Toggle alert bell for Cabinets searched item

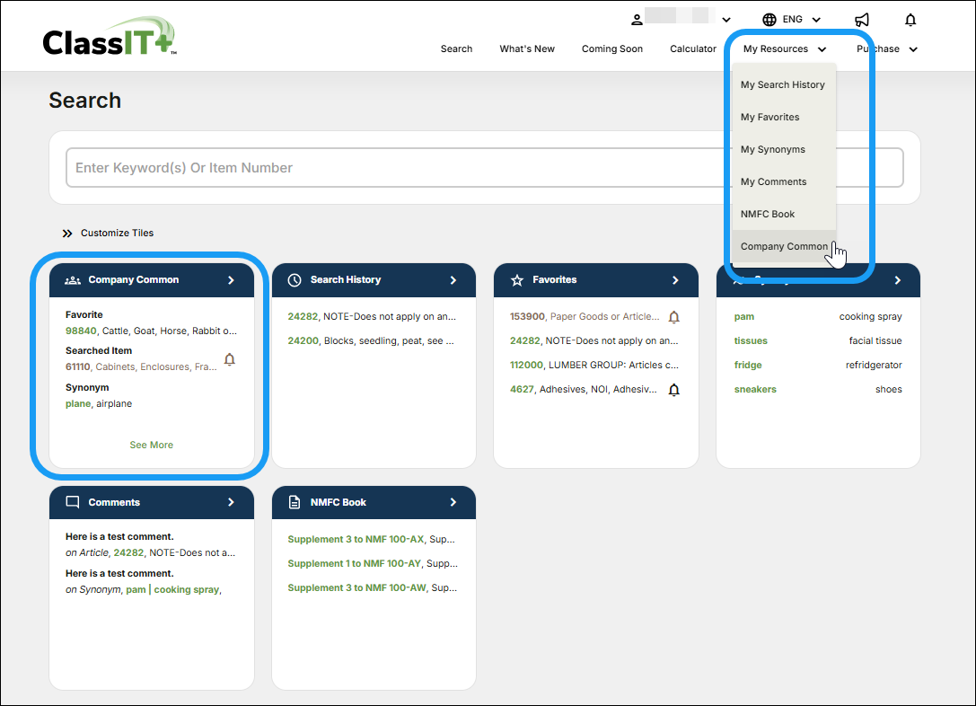tap(229, 359)
